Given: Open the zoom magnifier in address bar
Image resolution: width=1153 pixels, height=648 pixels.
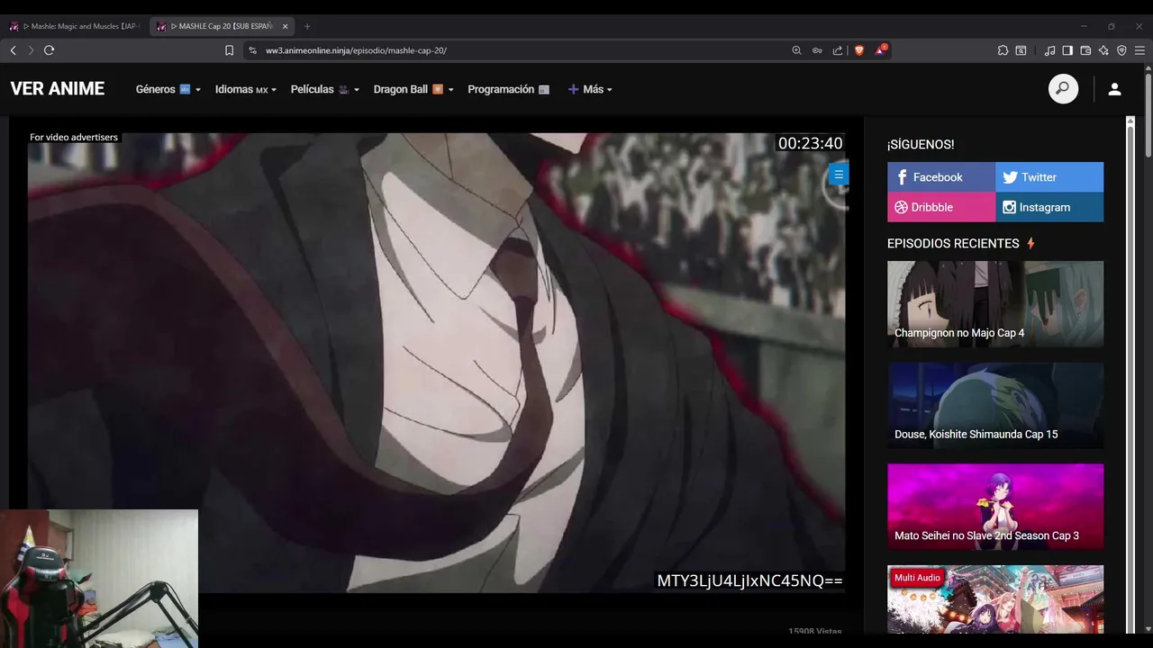Looking at the screenshot, I should [x=796, y=50].
